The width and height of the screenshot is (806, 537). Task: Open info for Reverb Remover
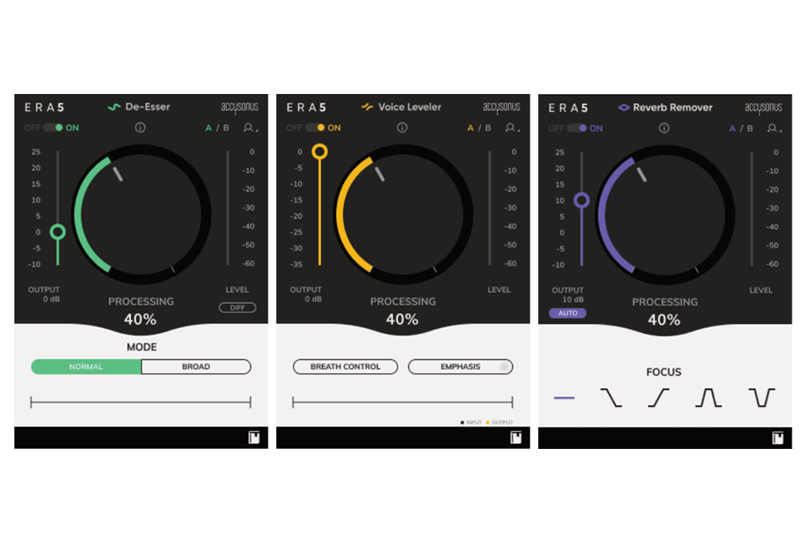[664, 128]
